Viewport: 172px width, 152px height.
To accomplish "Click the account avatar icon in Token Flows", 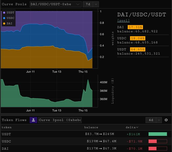I will pyautogui.click(x=33, y=120).
